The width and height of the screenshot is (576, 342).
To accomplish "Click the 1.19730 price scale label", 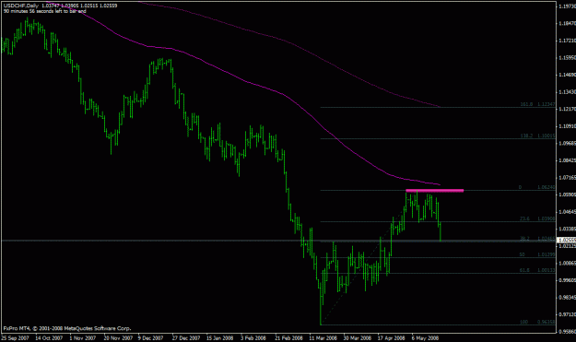I will pyautogui.click(x=567, y=6).
